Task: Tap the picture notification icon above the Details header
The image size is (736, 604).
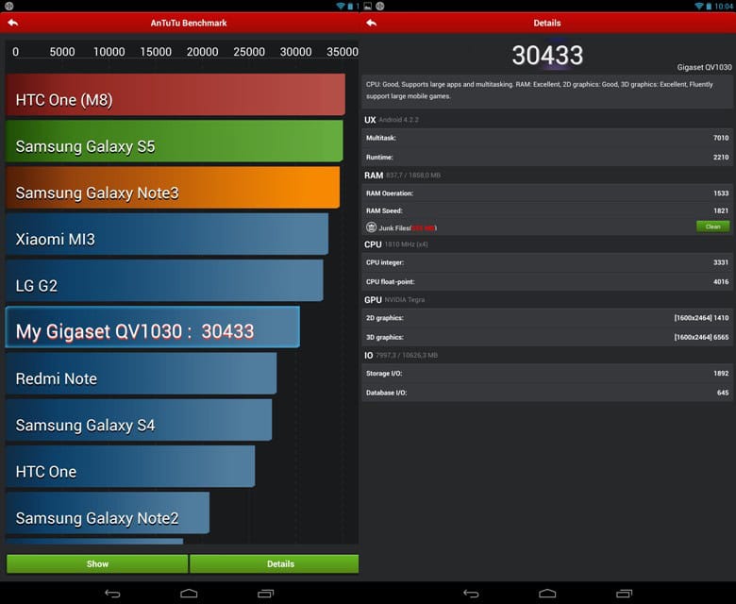Action: coord(368,6)
